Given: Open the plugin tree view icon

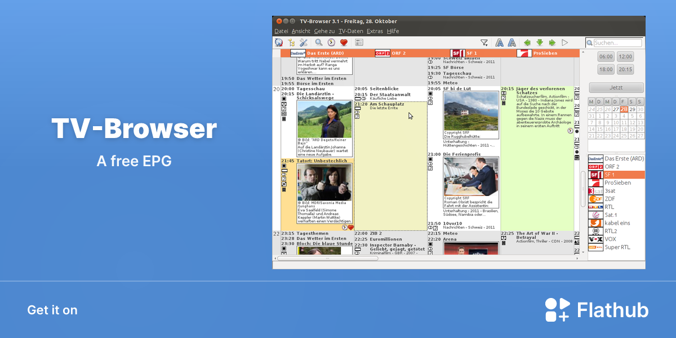Looking at the screenshot, I should point(291,42).
